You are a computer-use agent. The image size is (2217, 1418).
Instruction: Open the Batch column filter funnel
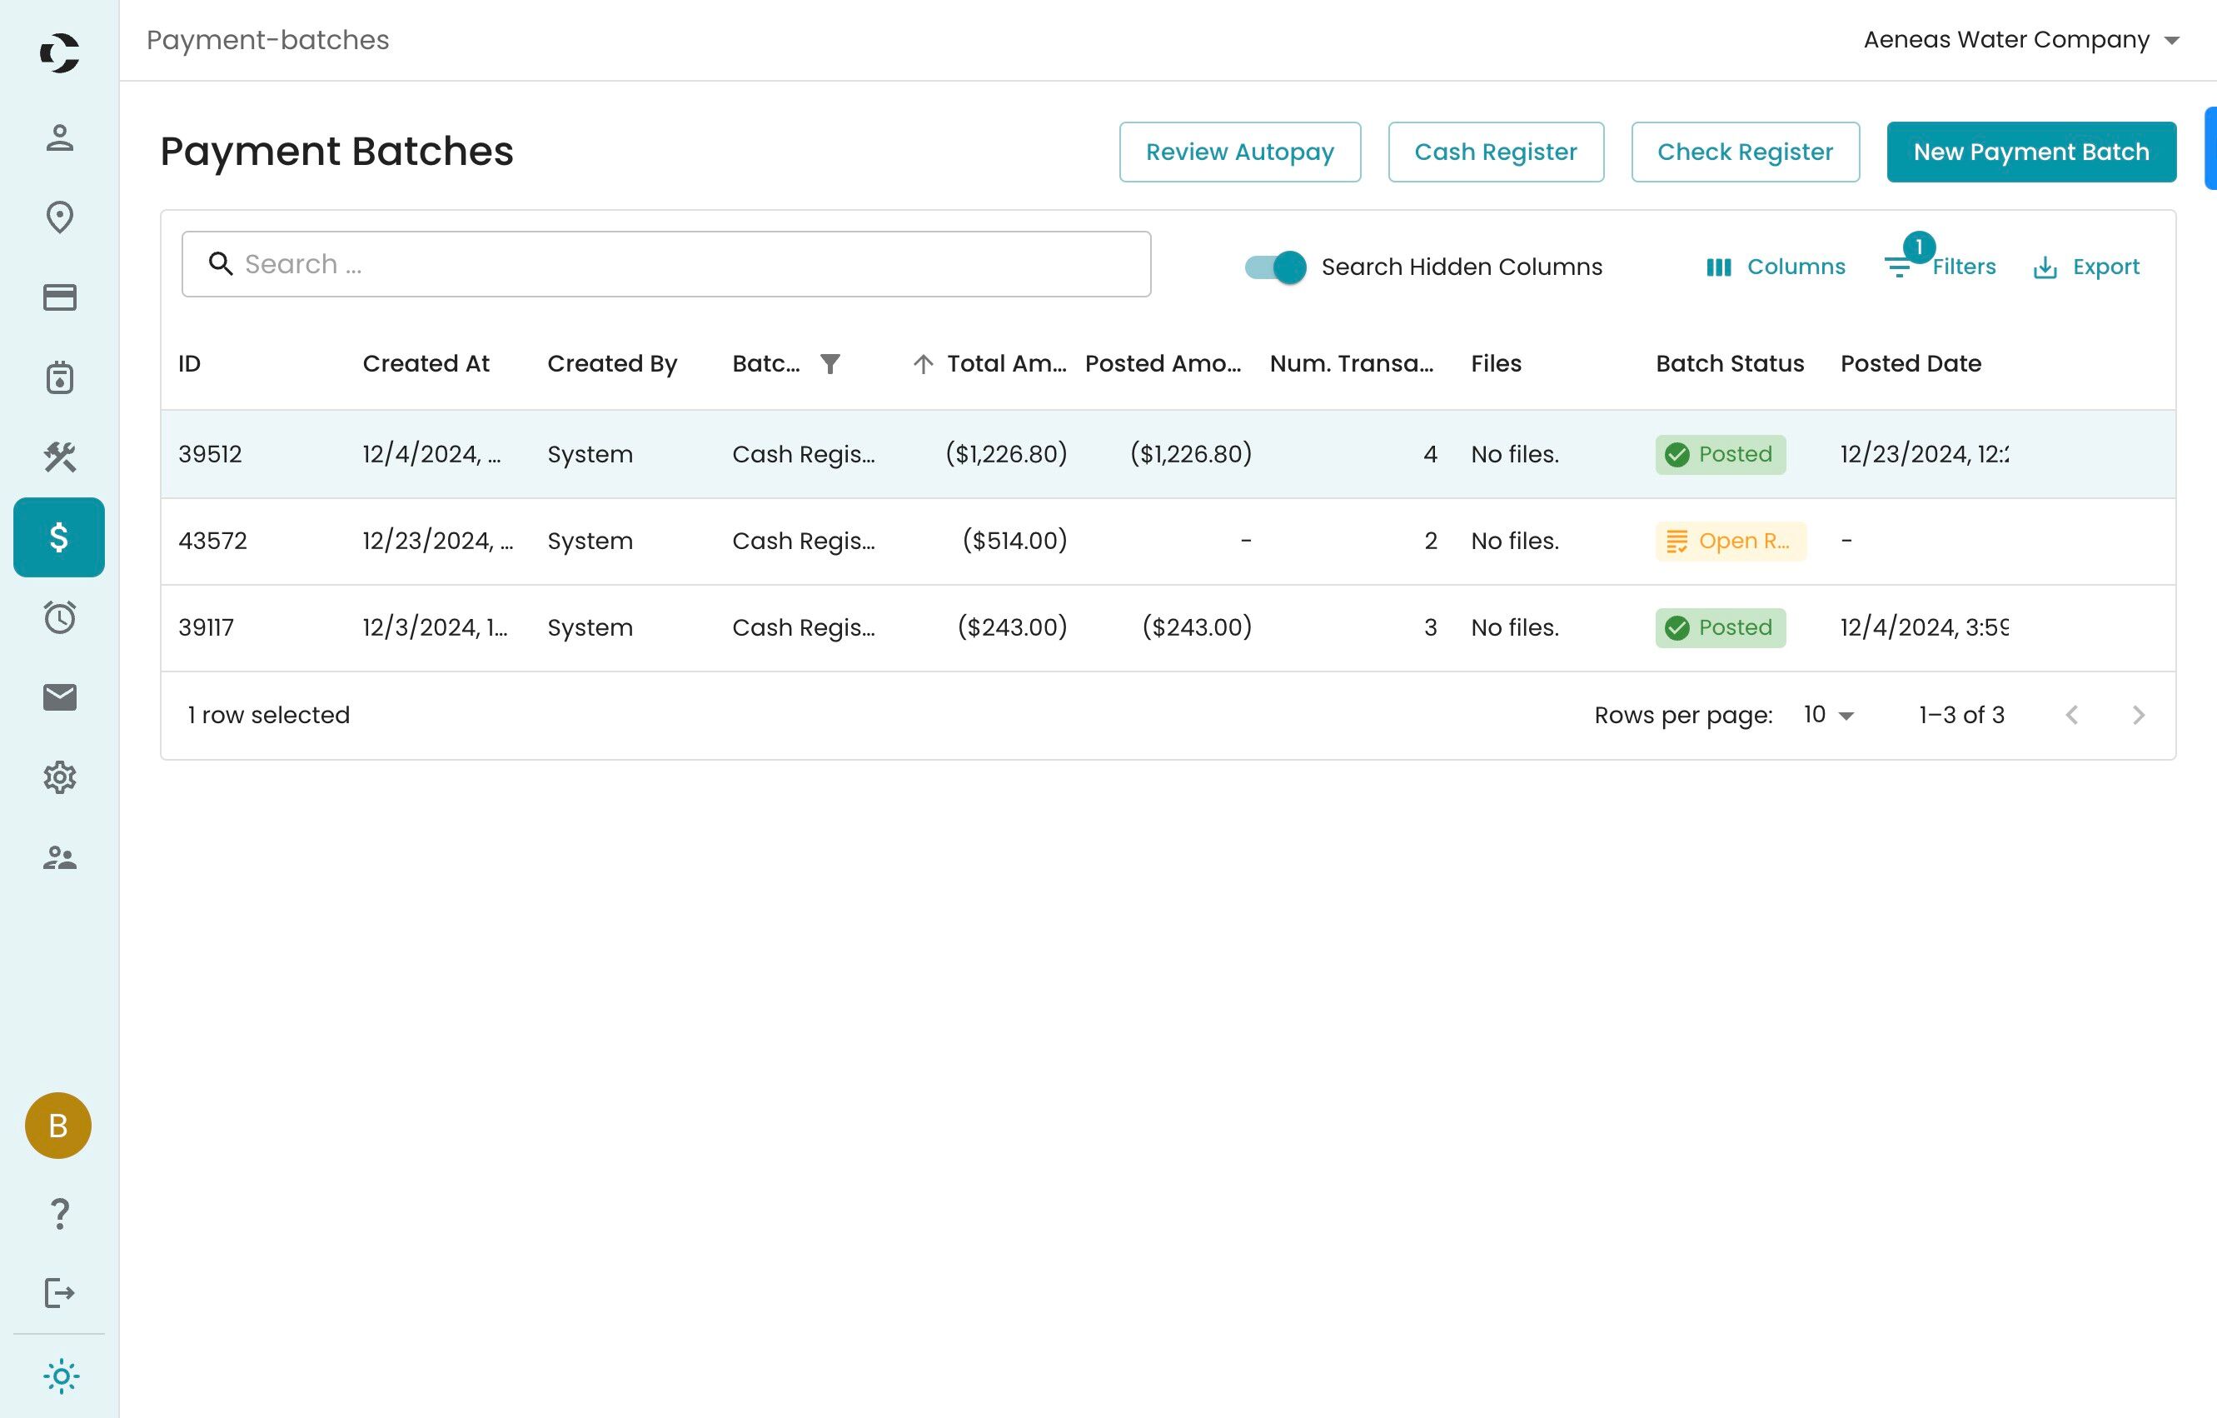click(830, 365)
